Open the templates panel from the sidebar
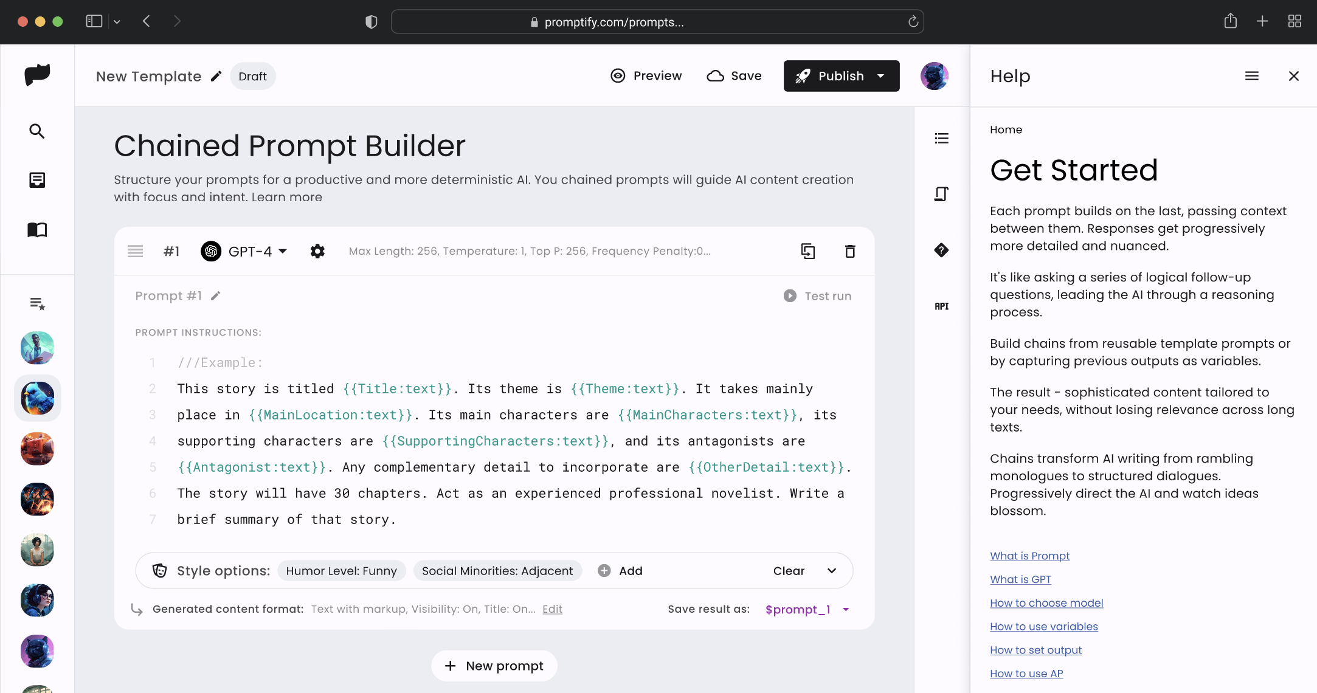This screenshot has width=1317, height=693. 37,179
